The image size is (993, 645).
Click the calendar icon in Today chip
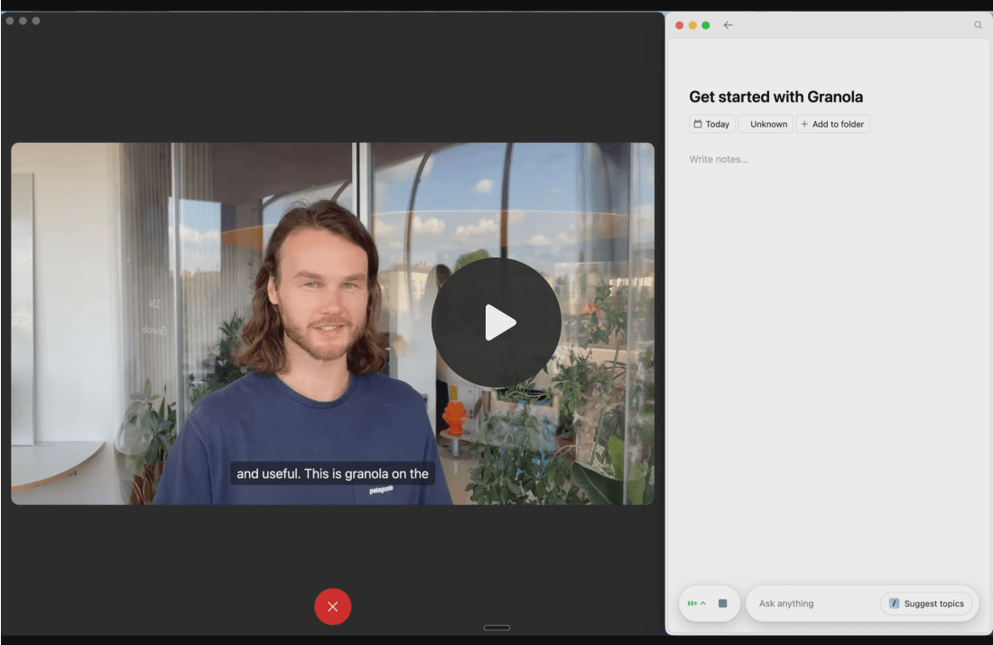698,124
